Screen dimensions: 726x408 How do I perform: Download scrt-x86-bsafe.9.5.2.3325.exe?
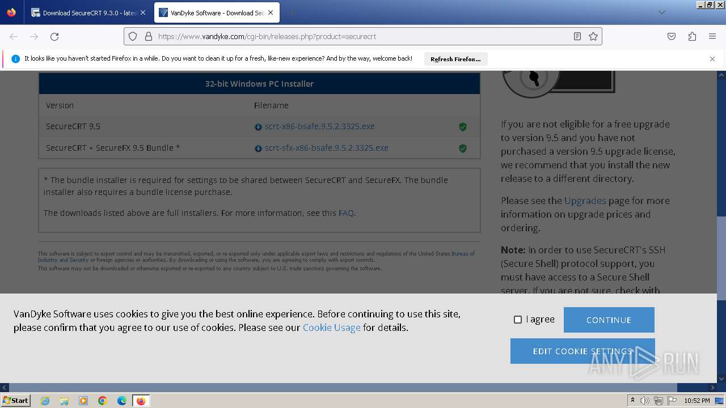(x=319, y=126)
